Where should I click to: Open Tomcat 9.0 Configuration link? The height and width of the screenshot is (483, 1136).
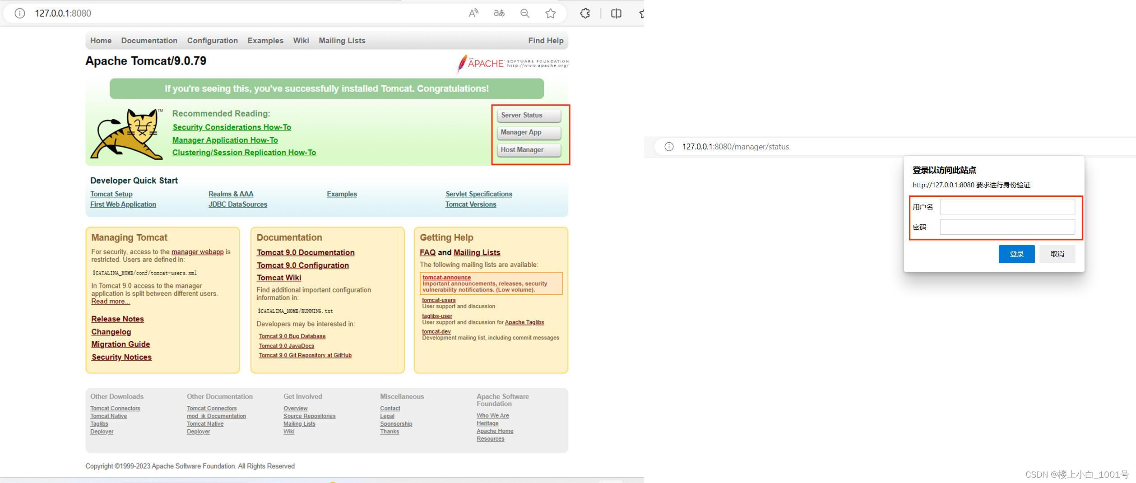coord(303,265)
